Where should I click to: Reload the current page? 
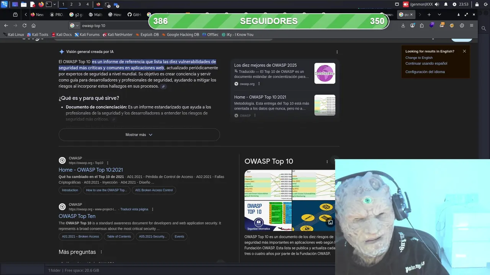click(x=24, y=26)
